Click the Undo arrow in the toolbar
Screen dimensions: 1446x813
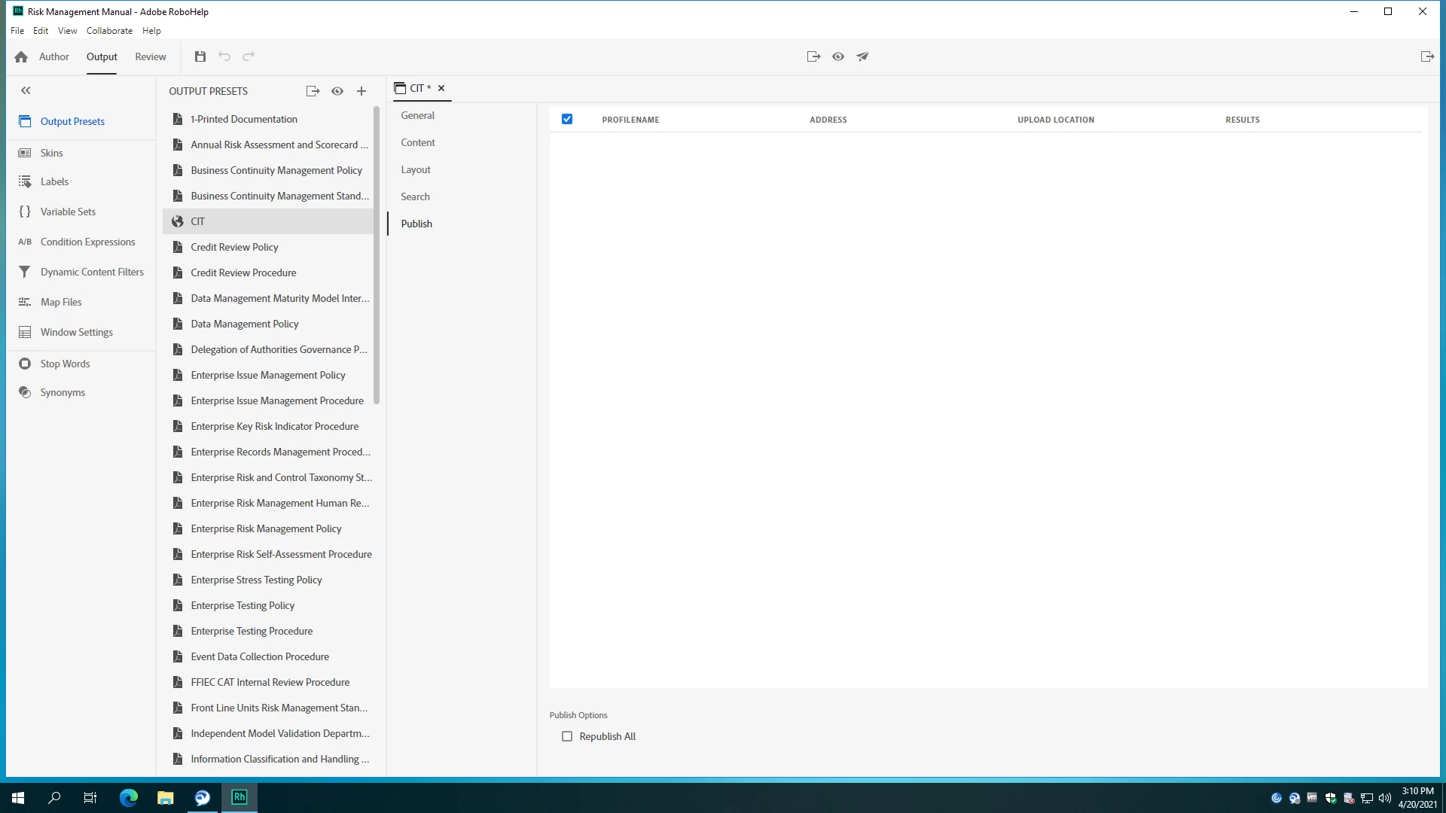(224, 56)
